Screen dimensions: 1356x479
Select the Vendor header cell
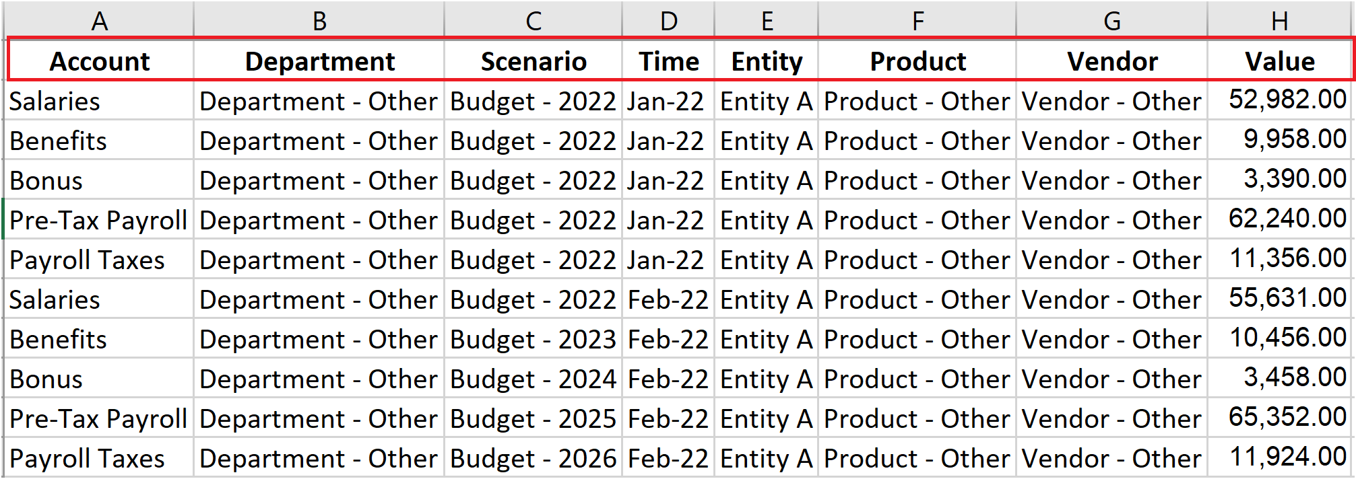[x=1112, y=61]
